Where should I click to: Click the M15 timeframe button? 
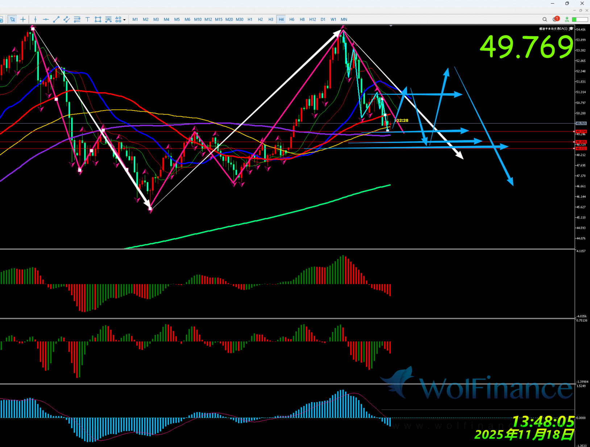[219, 20]
